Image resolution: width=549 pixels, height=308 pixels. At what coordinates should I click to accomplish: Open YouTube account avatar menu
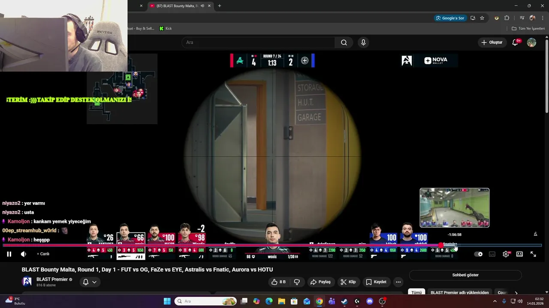tap(531, 42)
